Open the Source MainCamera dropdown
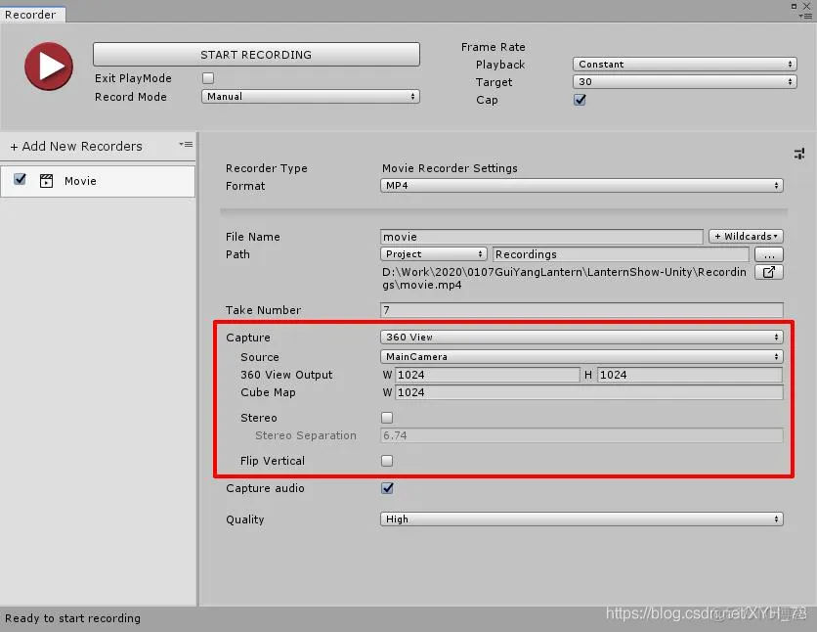This screenshot has height=632, width=817. pos(581,357)
